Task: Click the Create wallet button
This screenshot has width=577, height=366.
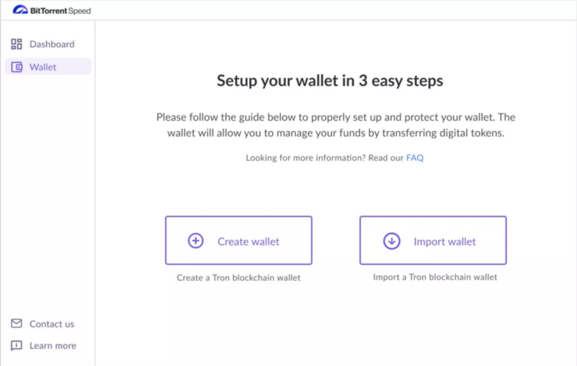Action: tap(238, 240)
